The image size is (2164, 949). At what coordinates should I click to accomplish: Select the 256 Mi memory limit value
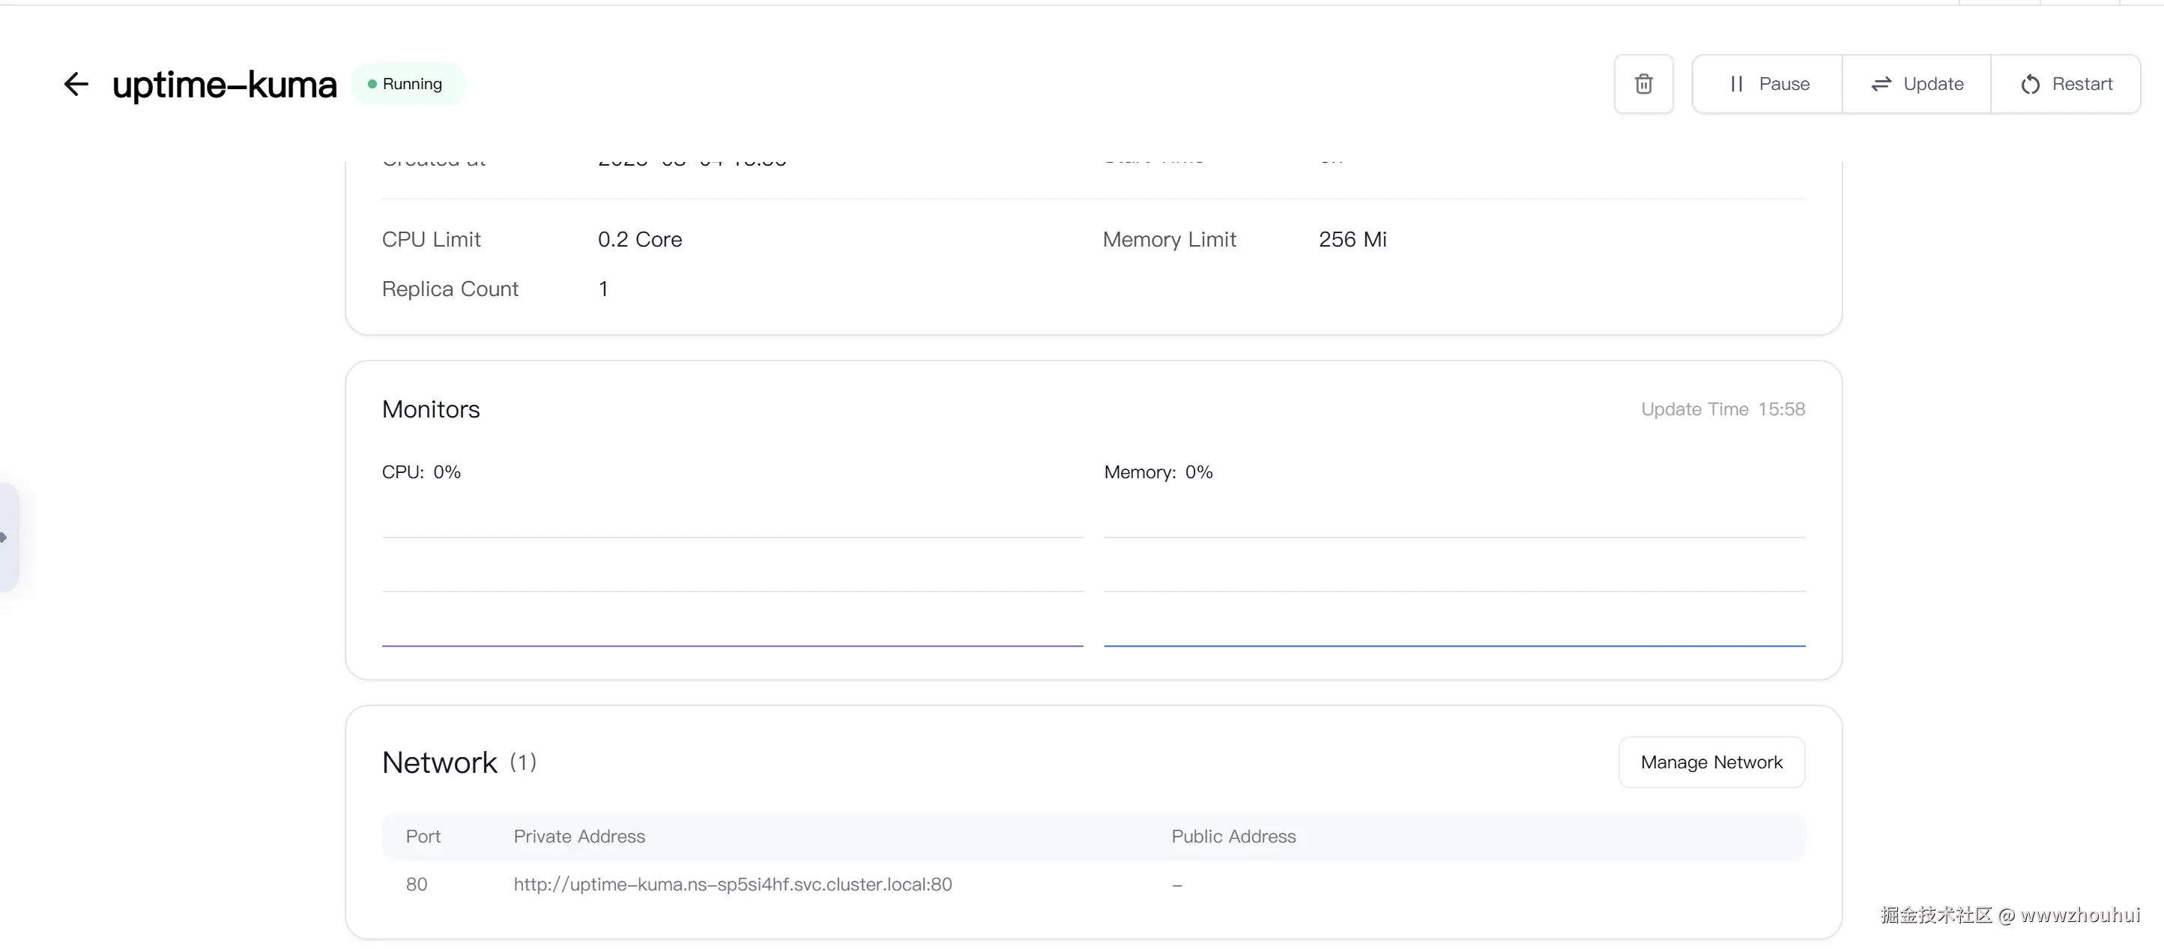tap(1352, 240)
